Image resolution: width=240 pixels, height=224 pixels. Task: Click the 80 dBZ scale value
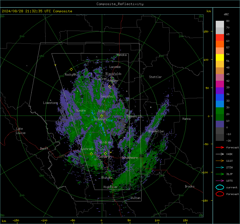[228, 21]
